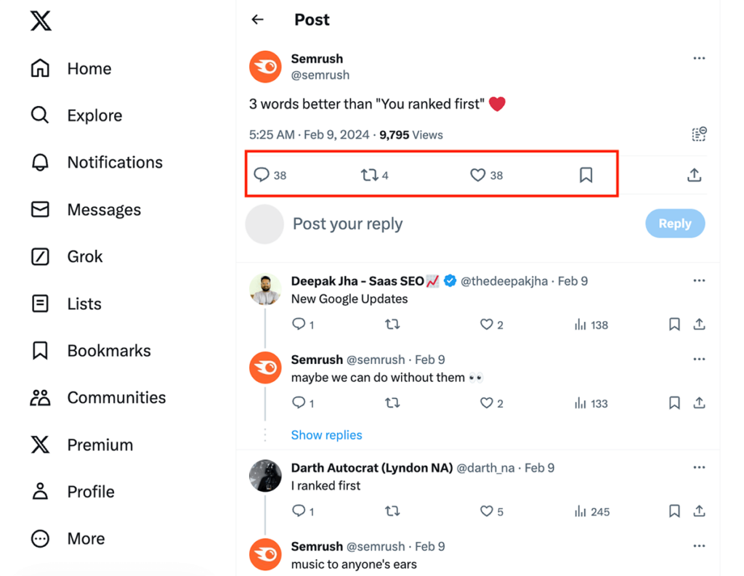Click the blue Reply button

(x=675, y=224)
